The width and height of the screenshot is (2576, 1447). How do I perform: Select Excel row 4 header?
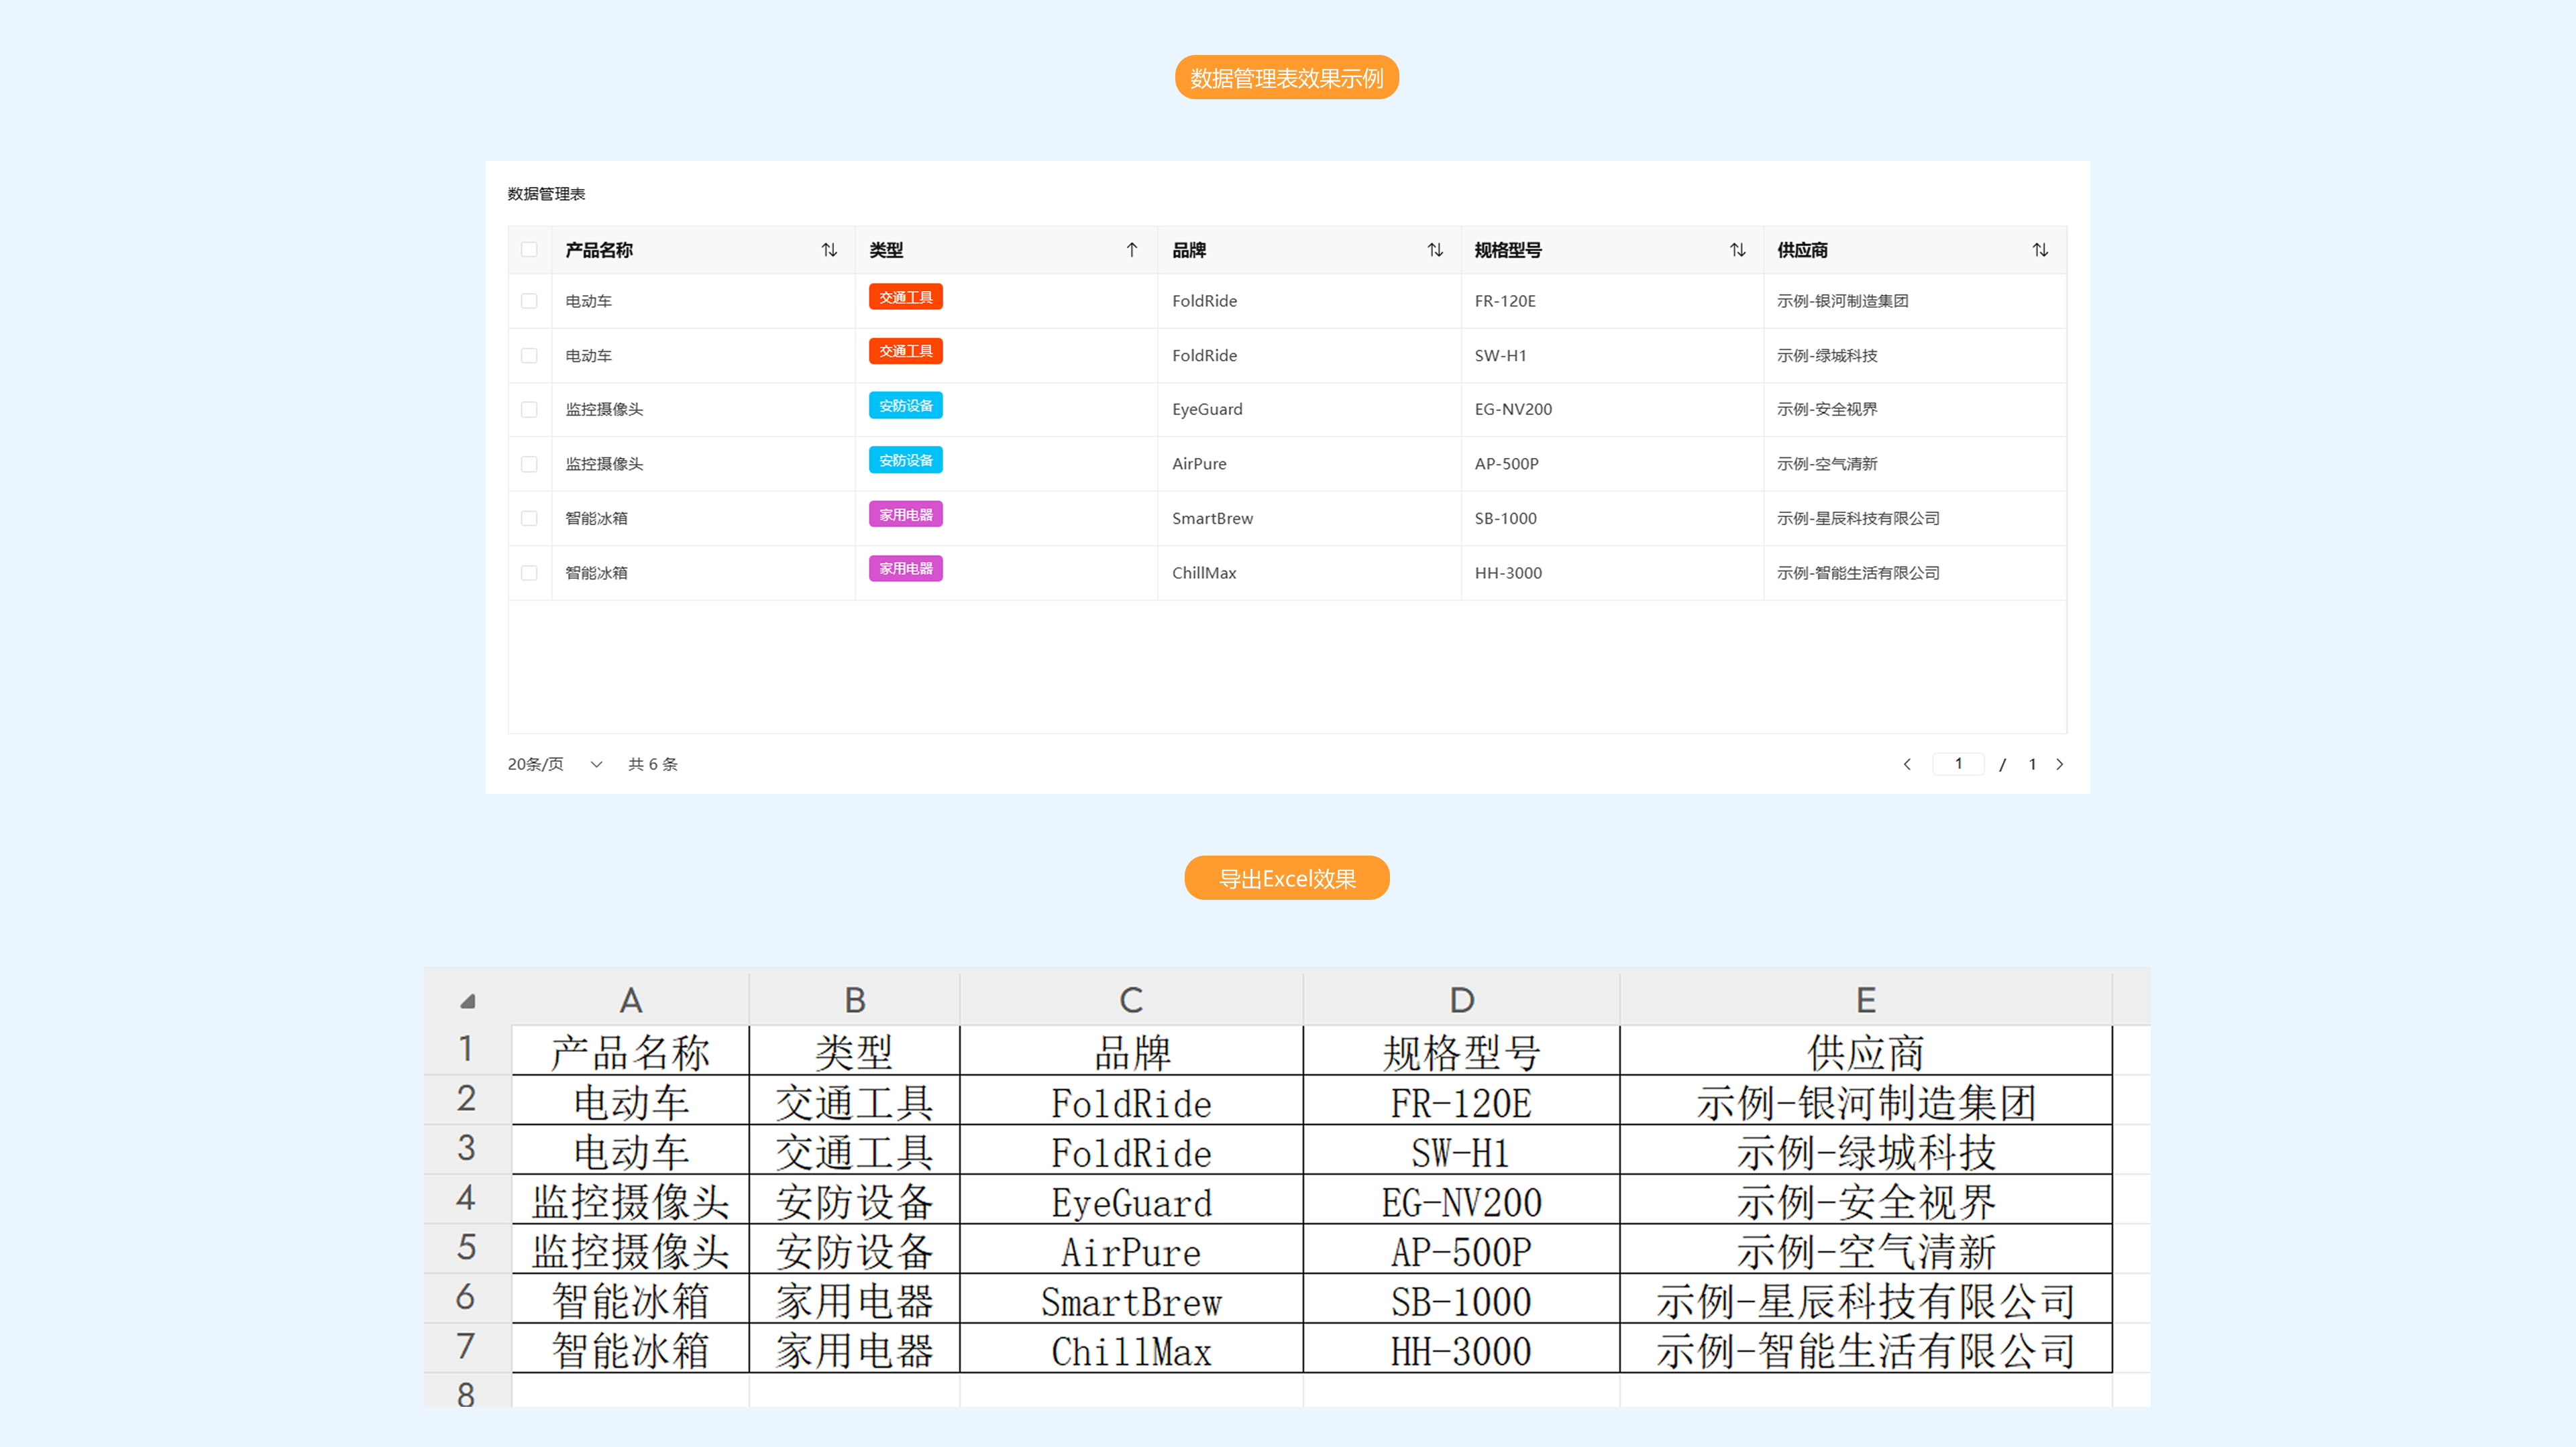467,1198
